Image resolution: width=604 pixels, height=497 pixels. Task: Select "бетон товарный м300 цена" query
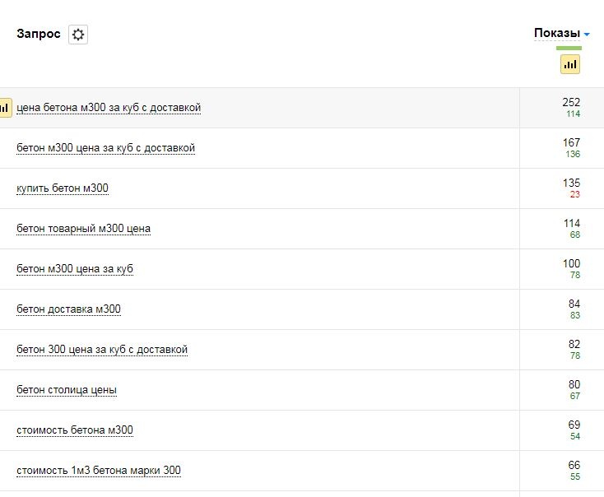(x=83, y=229)
